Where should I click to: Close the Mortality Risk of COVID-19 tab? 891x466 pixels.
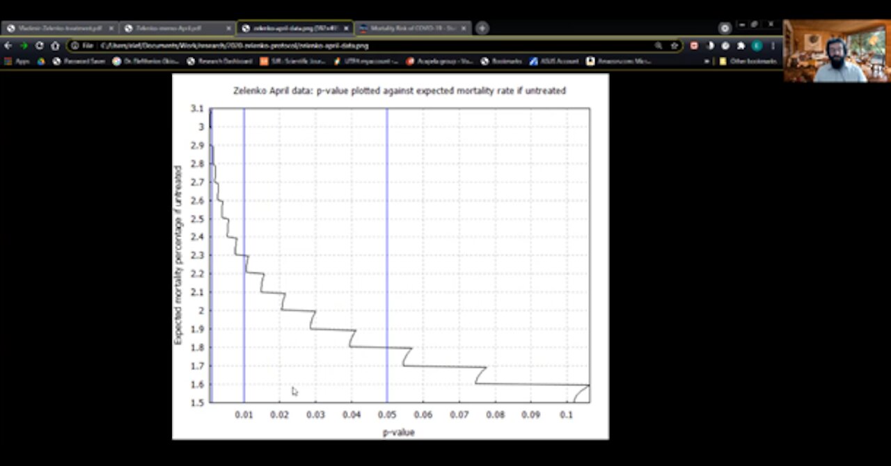(x=464, y=29)
